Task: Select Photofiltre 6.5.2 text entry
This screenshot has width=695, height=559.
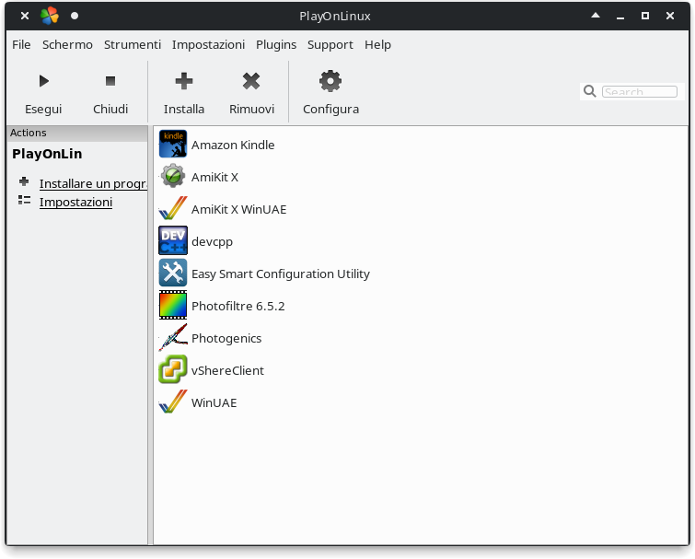Action: [238, 307]
